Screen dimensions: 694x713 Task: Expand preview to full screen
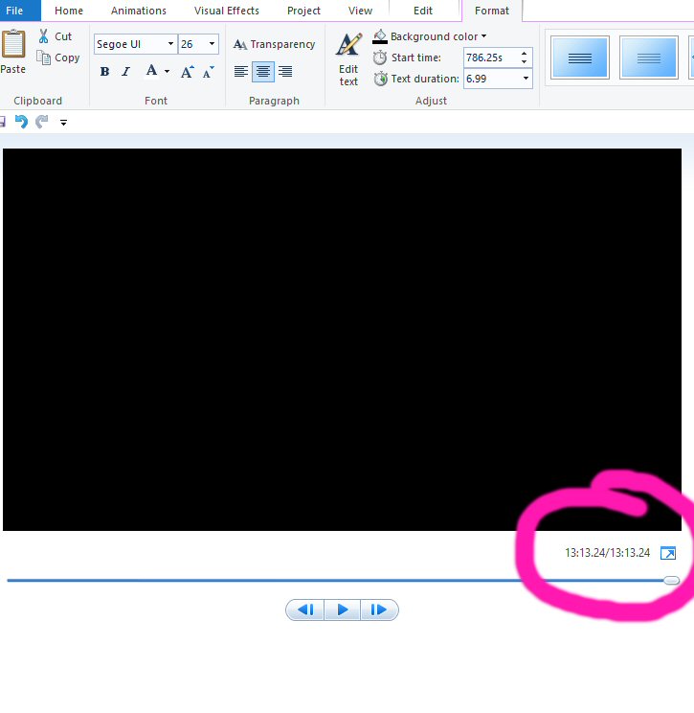point(668,554)
